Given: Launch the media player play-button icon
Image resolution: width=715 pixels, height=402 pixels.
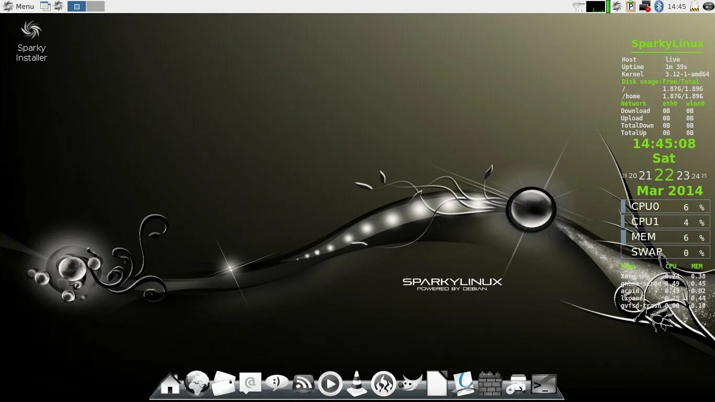Looking at the screenshot, I should 330,384.
